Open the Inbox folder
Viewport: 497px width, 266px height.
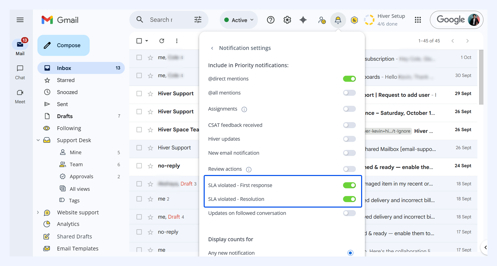pos(81,68)
